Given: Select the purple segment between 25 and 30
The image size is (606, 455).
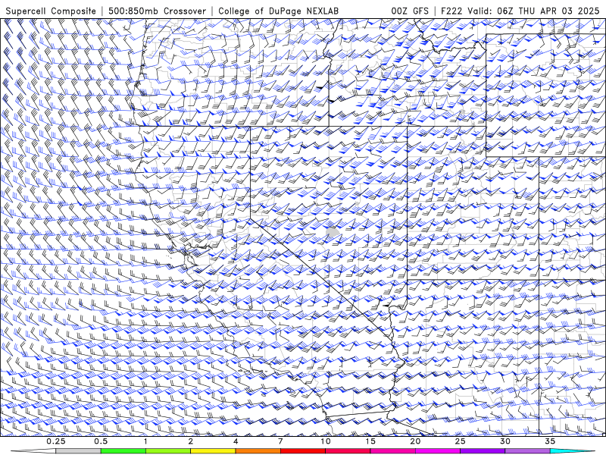Looking at the screenshot, I should pos(483,451).
